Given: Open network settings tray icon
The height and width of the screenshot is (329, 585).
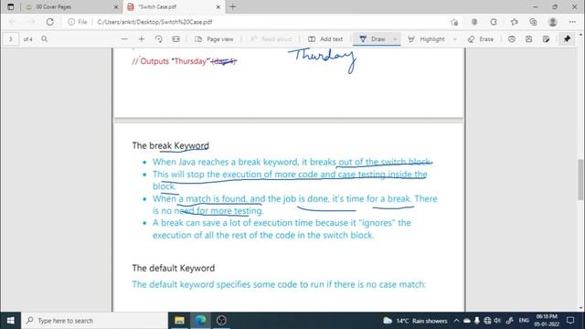Looking at the screenshot, I should (487, 321).
